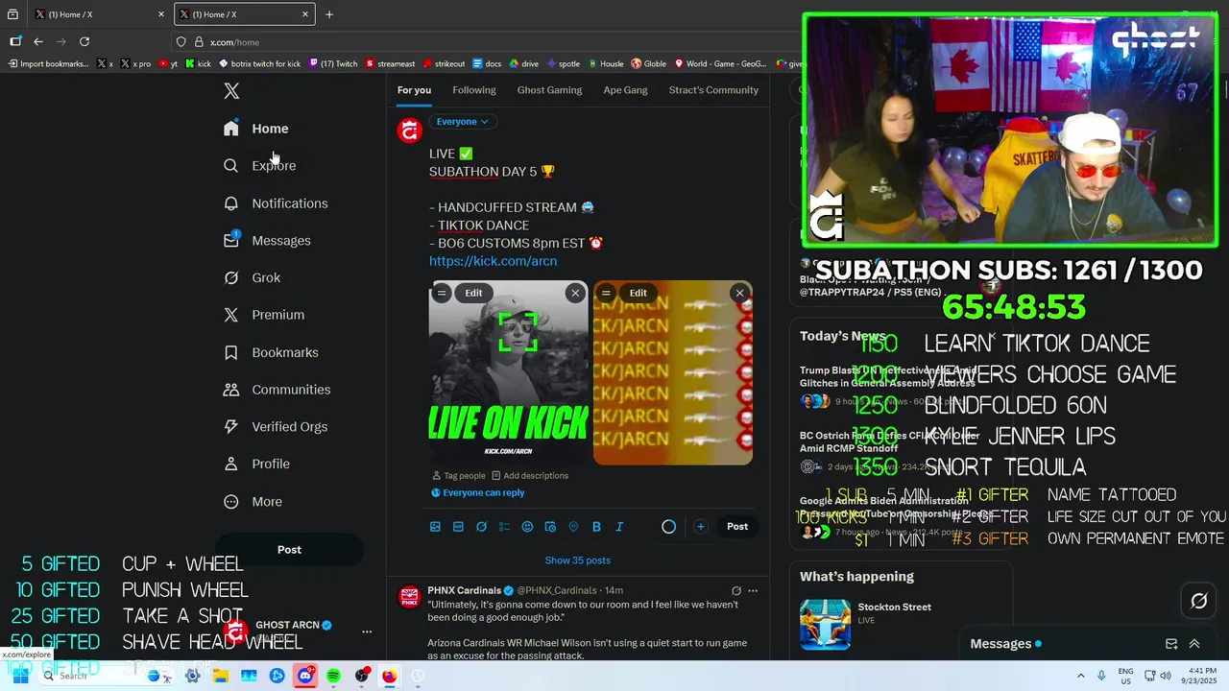Change Everyone can reply setting
Viewport: 1229px width, 691px height.
[x=477, y=493]
